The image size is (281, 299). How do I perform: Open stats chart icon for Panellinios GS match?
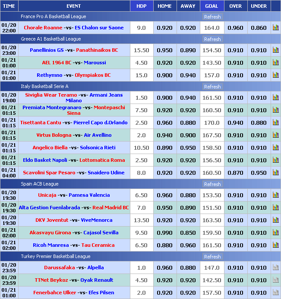click(275, 50)
